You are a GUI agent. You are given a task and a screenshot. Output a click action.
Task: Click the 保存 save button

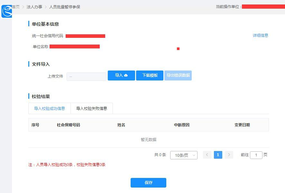point(148,183)
